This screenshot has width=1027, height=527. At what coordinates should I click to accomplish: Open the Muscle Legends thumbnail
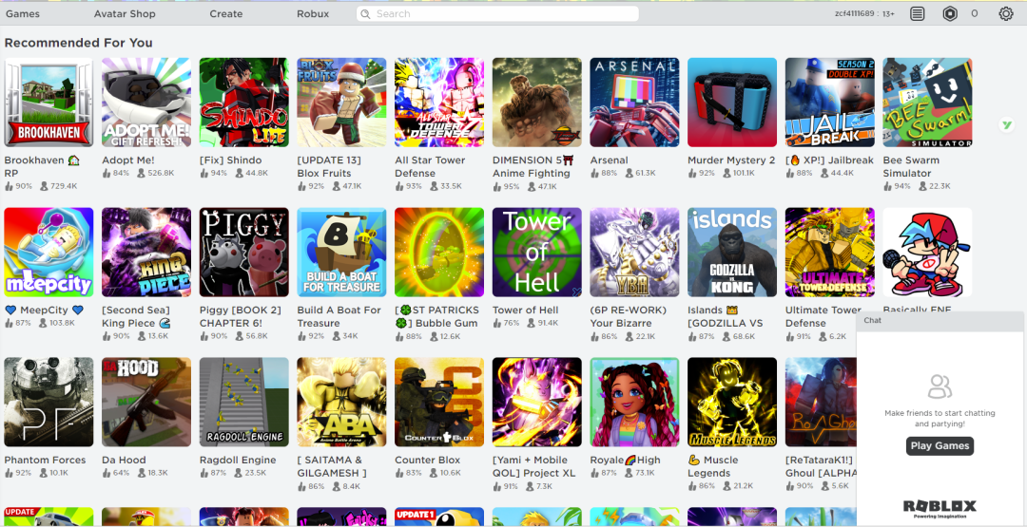pos(731,402)
